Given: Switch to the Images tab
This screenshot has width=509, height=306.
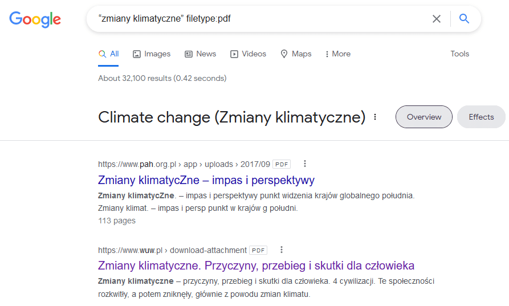Looking at the screenshot, I should tap(152, 54).
